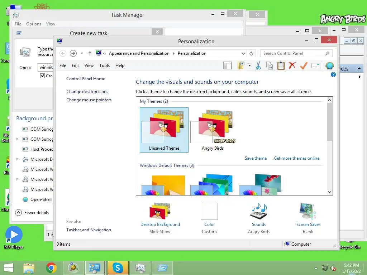Viewport: 367px width, 275px height.
Task: Click Appearance and Personalization breadcrumb
Action: (x=139, y=53)
